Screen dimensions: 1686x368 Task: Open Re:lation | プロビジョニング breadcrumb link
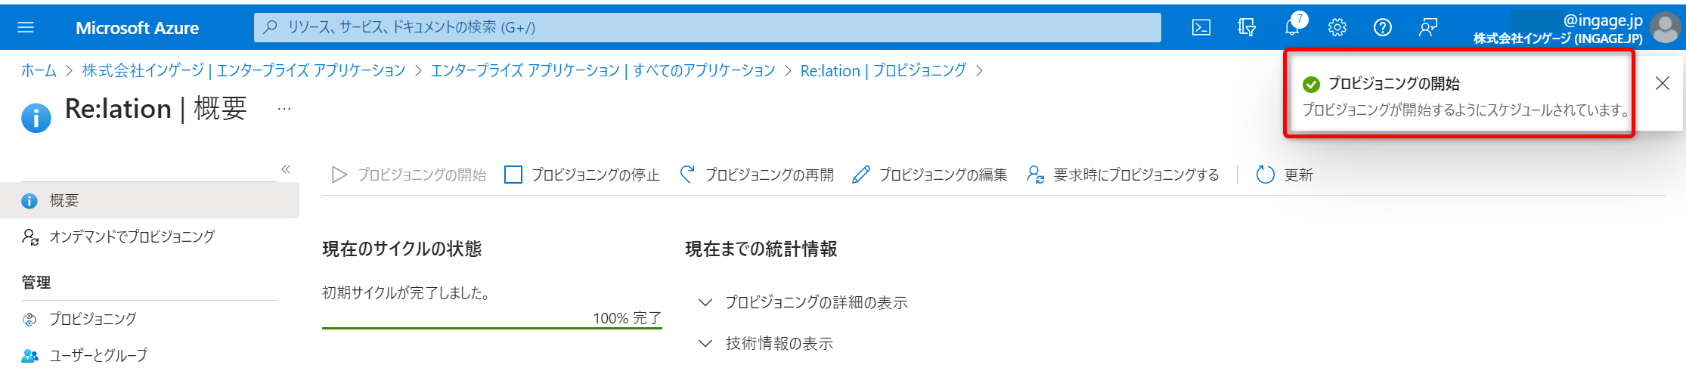883,71
